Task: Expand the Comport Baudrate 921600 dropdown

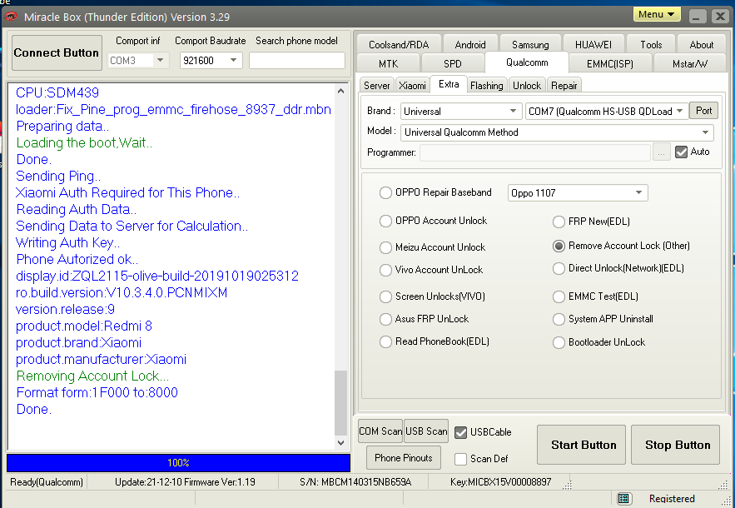Action: pos(233,60)
